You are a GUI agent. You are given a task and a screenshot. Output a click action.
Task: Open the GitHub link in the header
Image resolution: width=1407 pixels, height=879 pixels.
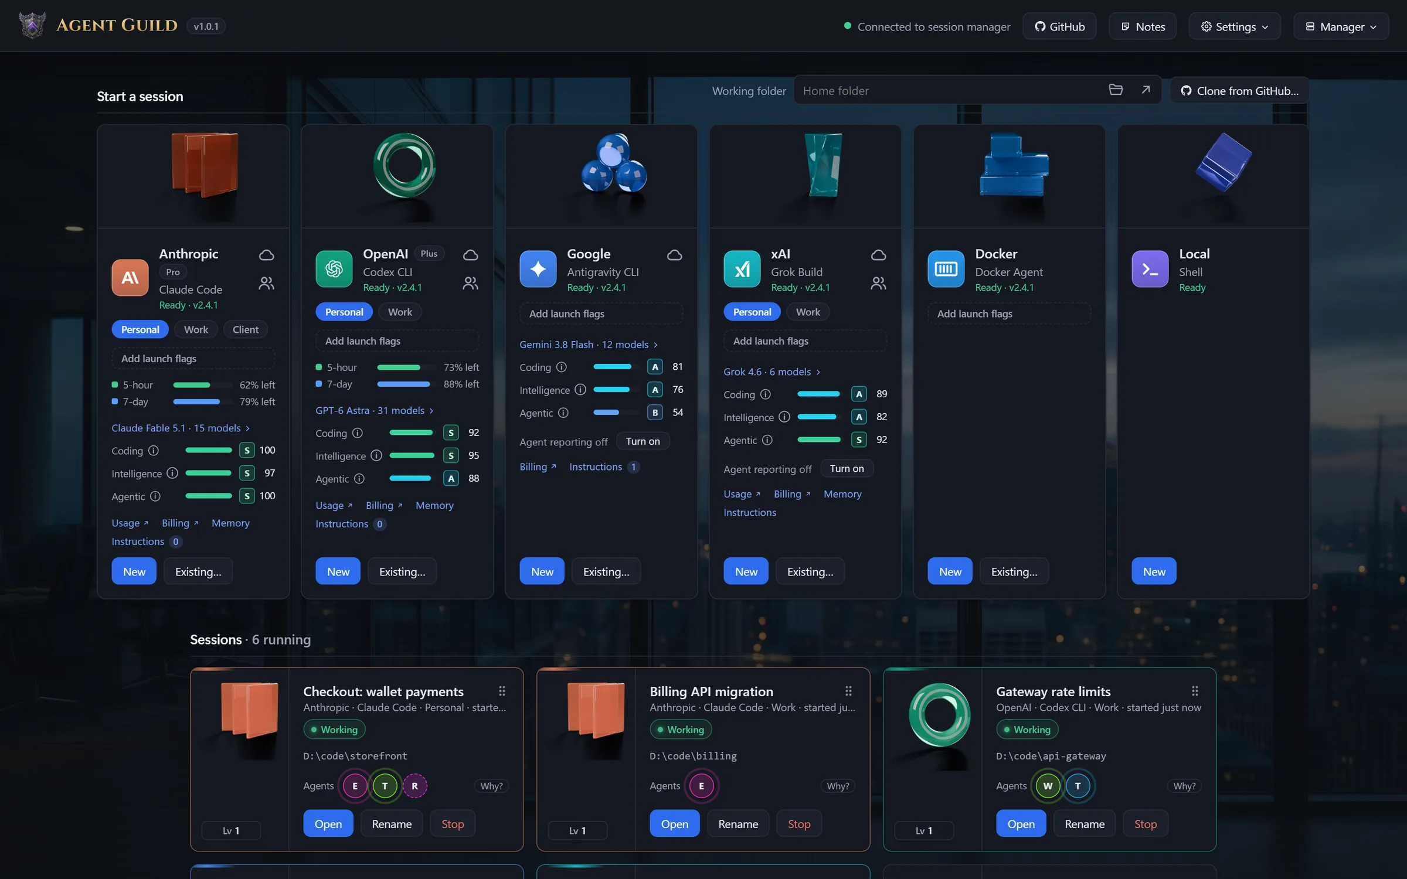tap(1059, 26)
